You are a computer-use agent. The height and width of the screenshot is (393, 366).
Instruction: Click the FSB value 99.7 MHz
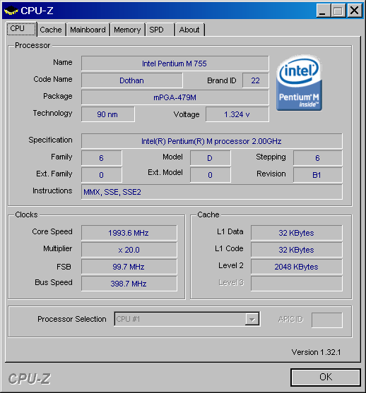pos(129,267)
